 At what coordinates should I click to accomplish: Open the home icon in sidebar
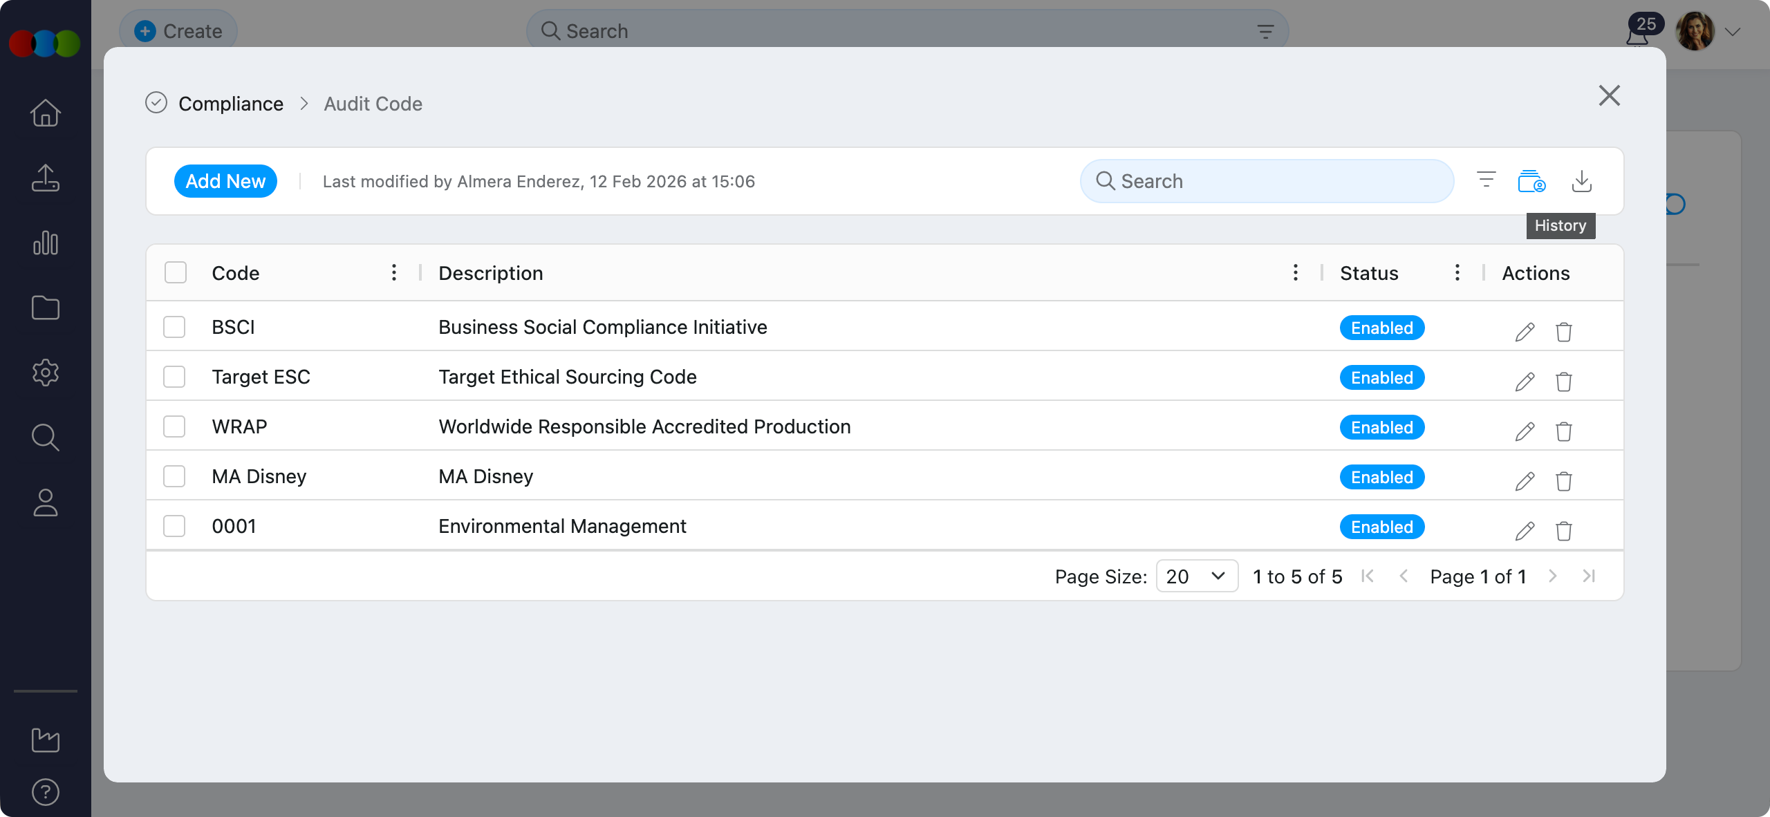[x=46, y=113]
